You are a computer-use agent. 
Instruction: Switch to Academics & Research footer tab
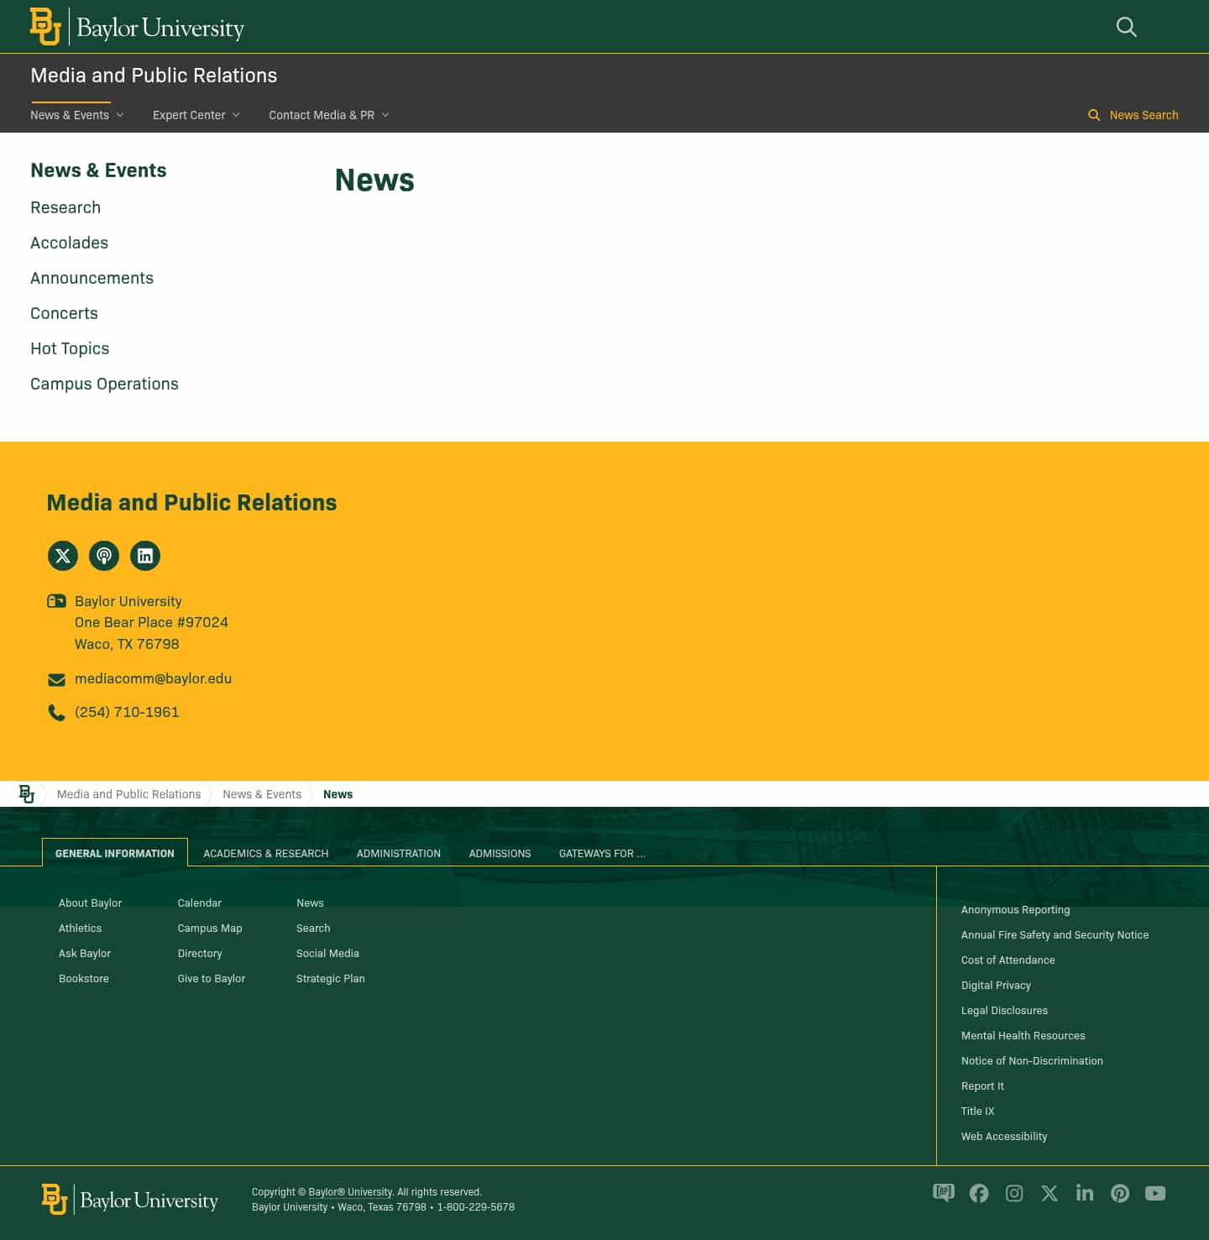pyautogui.click(x=266, y=853)
